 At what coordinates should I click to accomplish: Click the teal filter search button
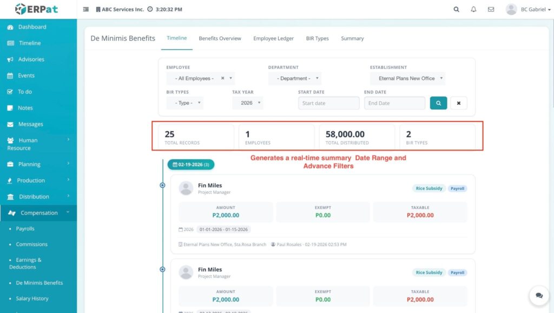coord(438,103)
